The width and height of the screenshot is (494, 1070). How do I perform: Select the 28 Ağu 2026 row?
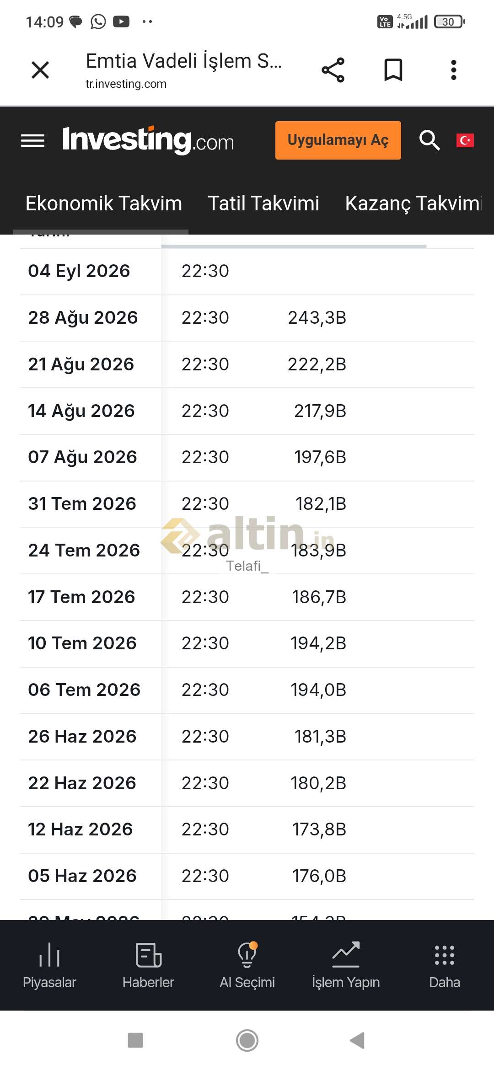pos(247,318)
